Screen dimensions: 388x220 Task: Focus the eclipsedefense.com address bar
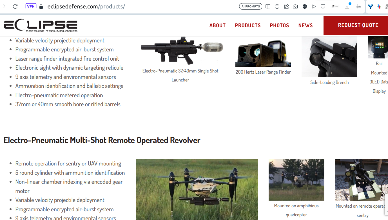pos(86,6)
